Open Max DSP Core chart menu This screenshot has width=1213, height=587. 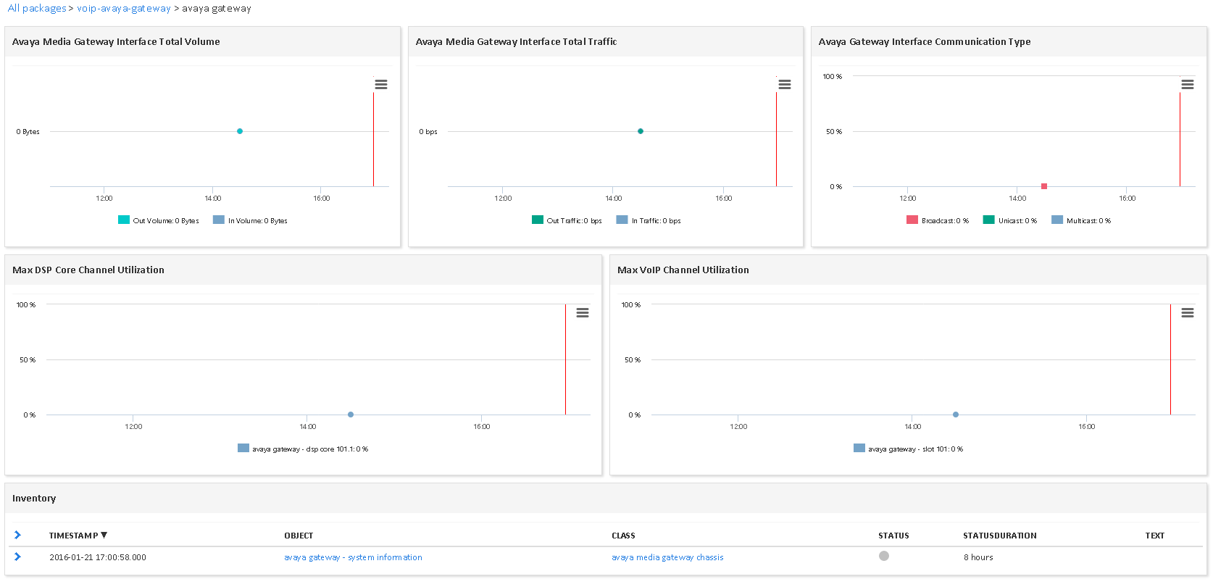pyautogui.click(x=582, y=313)
